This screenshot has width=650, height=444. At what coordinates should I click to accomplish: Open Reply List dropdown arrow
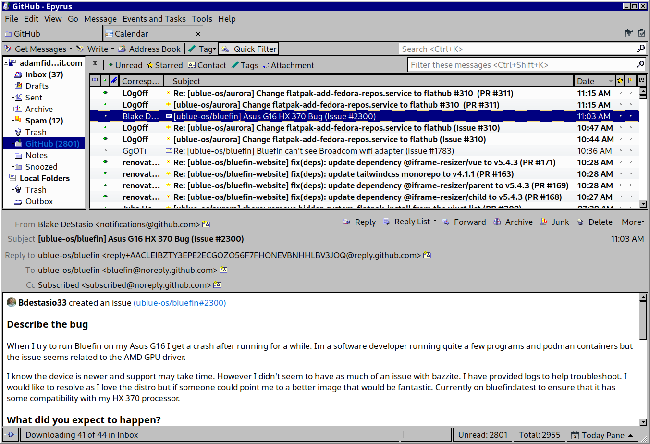click(435, 221)
